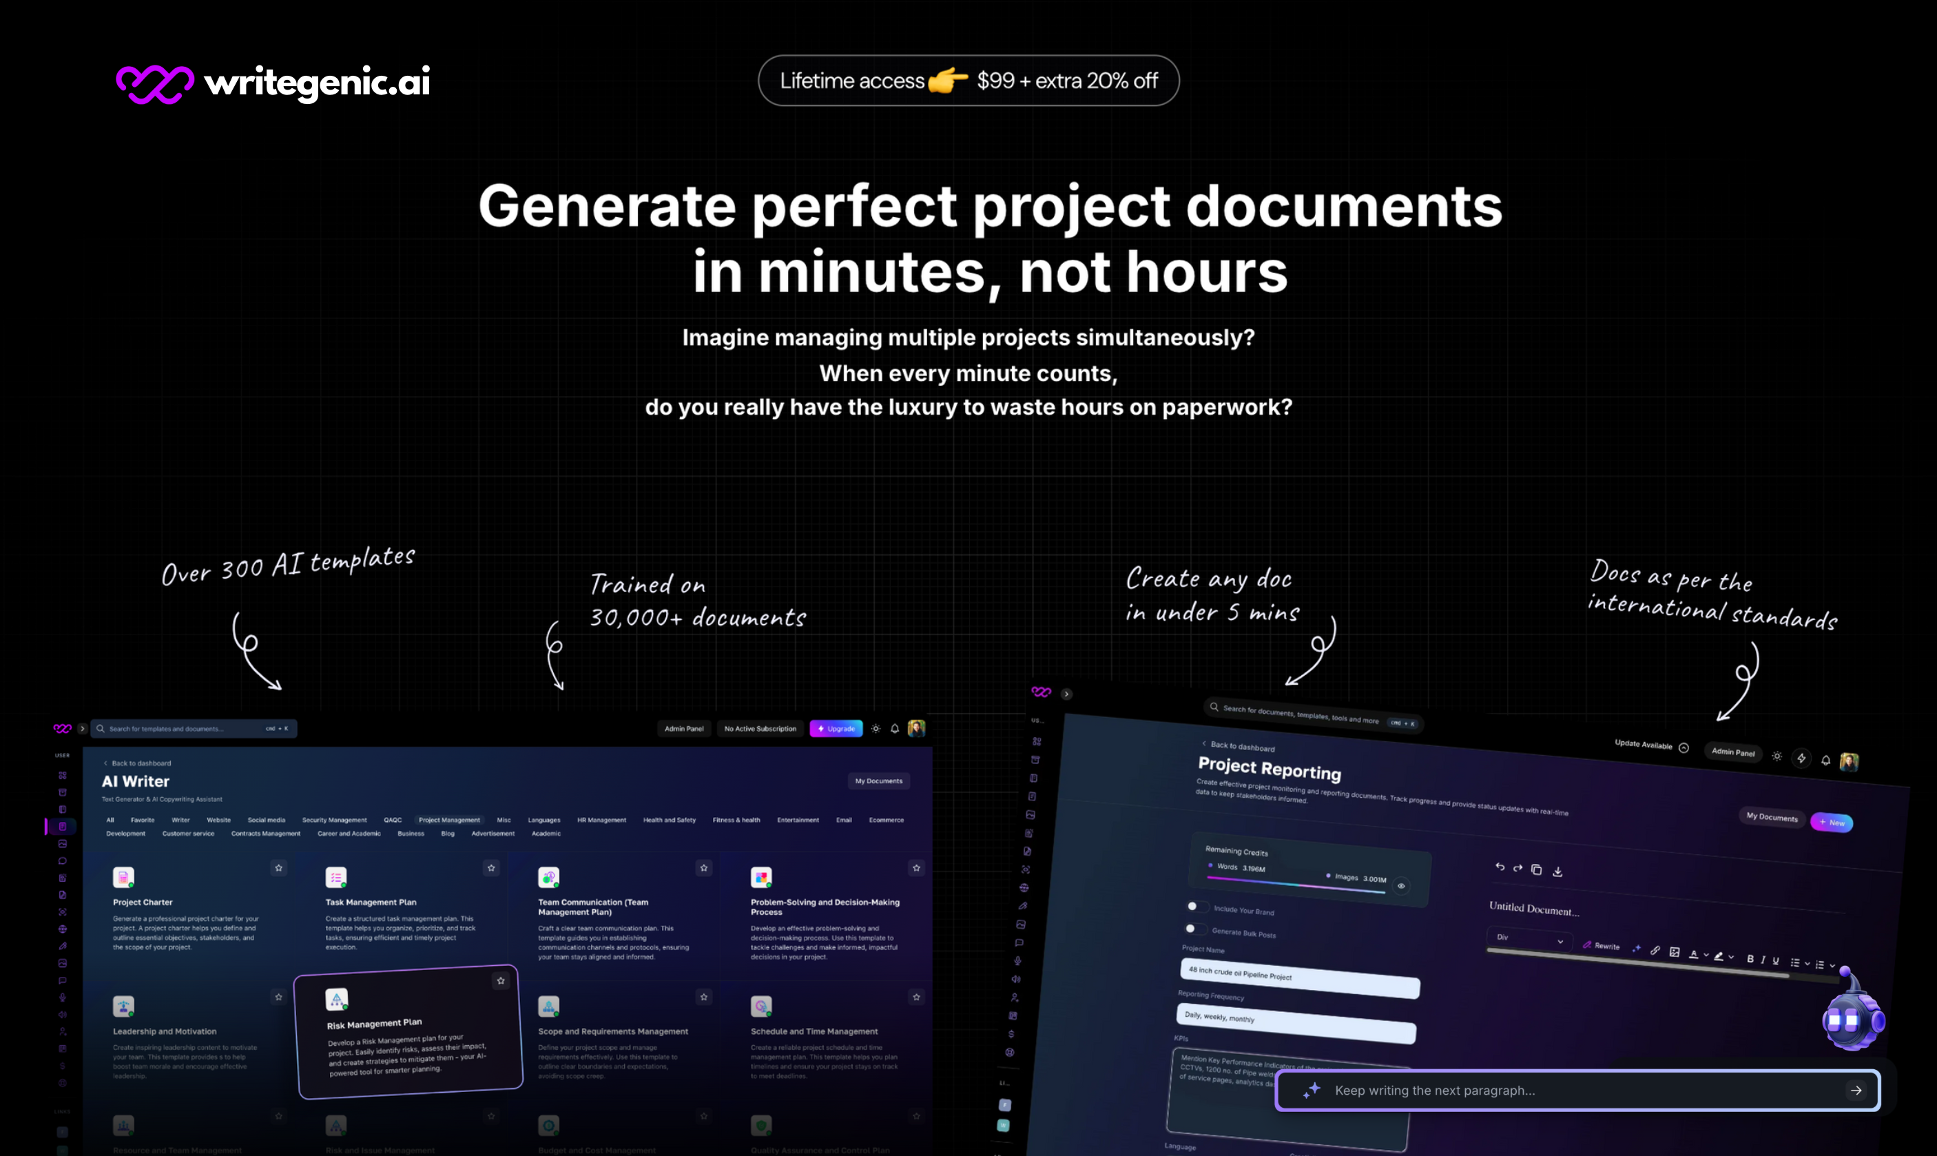
Task: Click the Rewrite button in editor toolbar
Action: pyautogui.click(x=1602, y=946)
